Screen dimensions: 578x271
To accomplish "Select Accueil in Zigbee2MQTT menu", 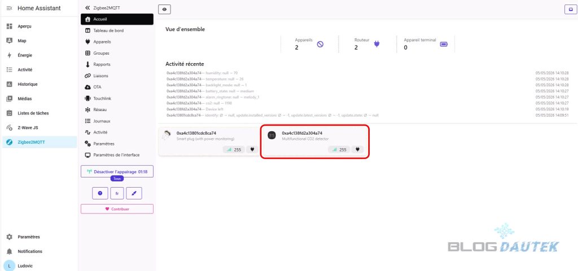I will coord(117,19).
